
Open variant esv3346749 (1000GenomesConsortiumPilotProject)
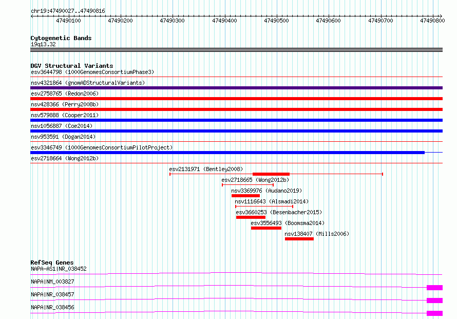102,147
